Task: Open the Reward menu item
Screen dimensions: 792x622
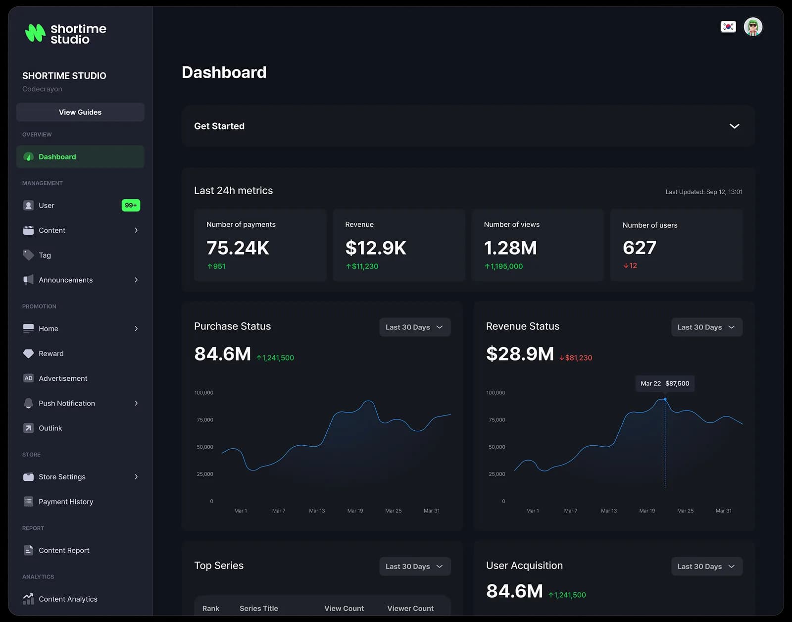Action: point(80,354)
